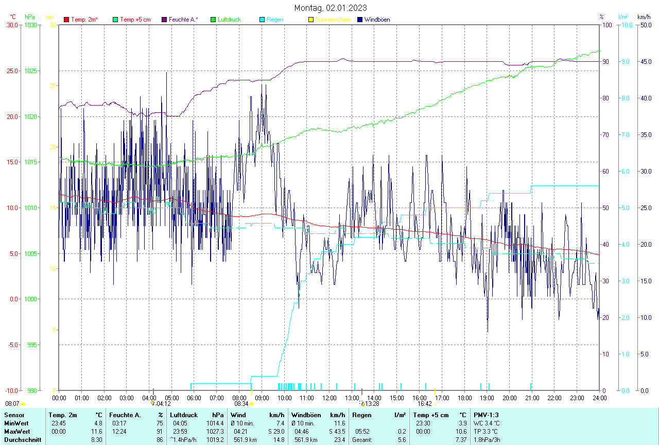The height and width of the screenshot is (445, 659).
Task: Select the 'Feuchte A.*' legend label
Action: tap(183, 20)
